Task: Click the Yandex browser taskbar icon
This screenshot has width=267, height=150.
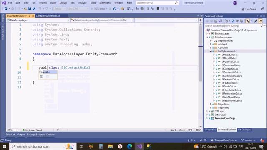Action: point(120,146)
